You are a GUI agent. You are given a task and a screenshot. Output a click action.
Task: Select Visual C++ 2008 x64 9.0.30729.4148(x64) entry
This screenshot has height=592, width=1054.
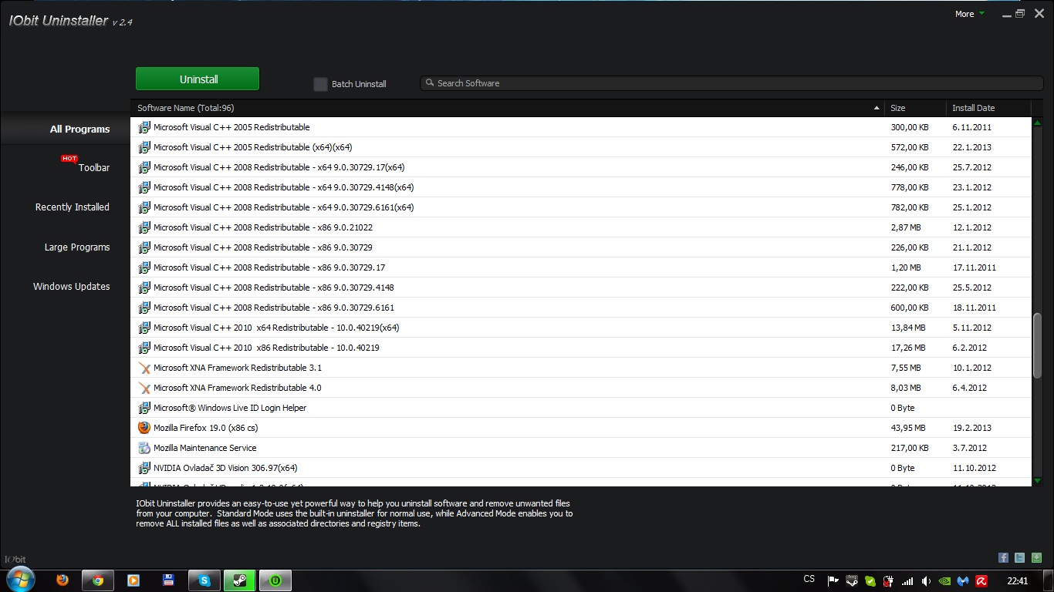(x=581, y=187)
